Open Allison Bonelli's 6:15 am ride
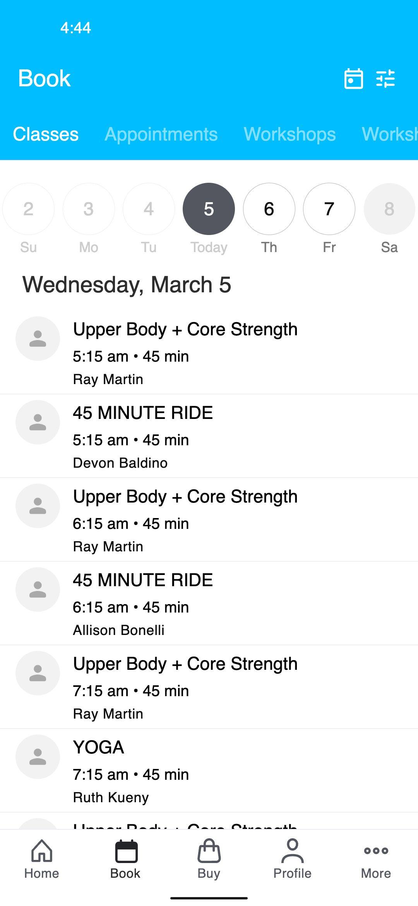This screenshot has width=418, height=906. pos(209,603)
